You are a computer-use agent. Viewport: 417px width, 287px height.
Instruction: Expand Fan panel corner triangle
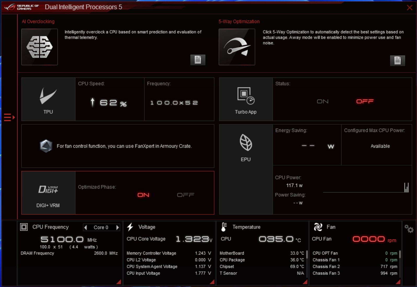point(398,282)
